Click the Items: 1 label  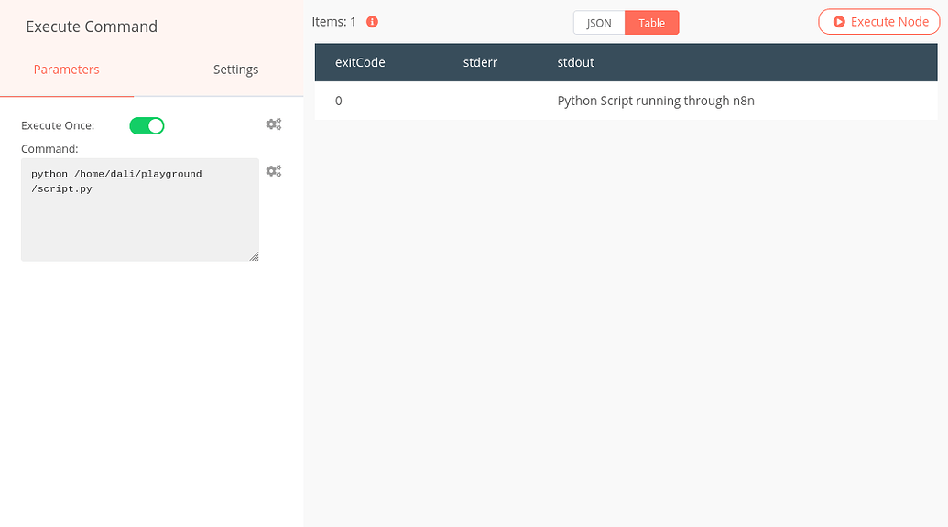[336, 21]
